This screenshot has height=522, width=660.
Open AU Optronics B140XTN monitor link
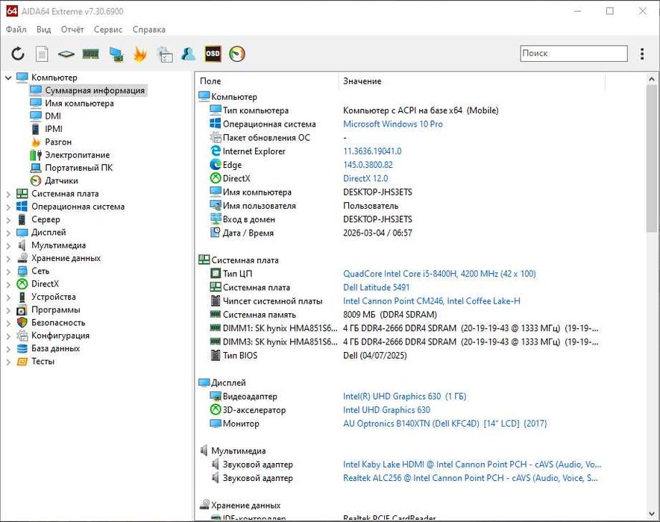pyautogui.click(x=445, y=424)
